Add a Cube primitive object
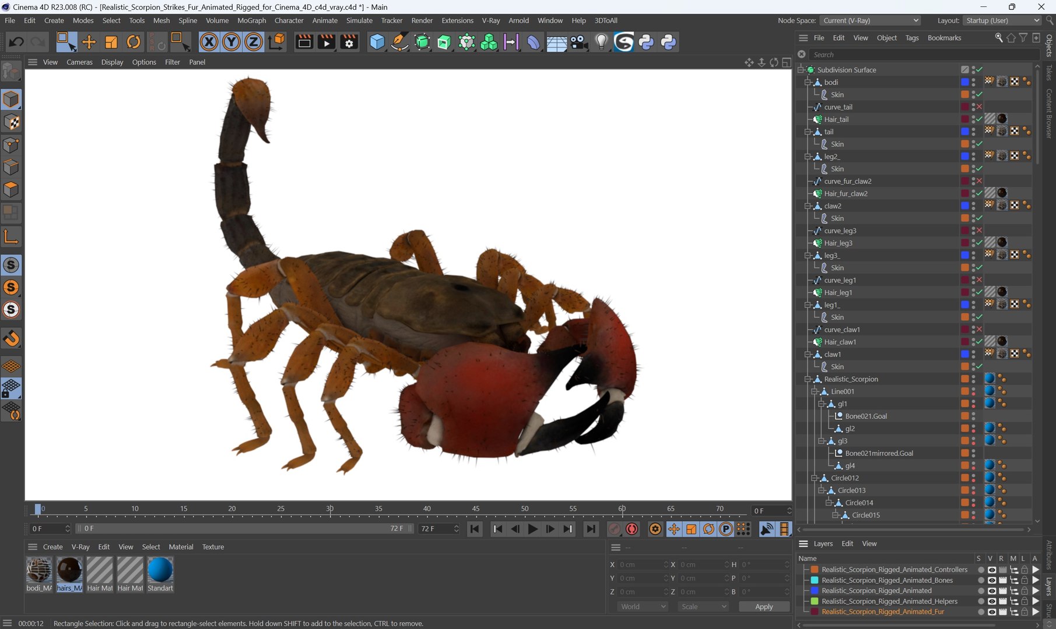Screen dimensions: 1056x629 point(377,42)
